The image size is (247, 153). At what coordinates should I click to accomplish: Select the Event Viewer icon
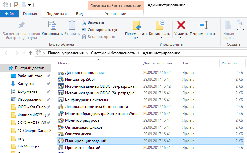click(61, 148)
